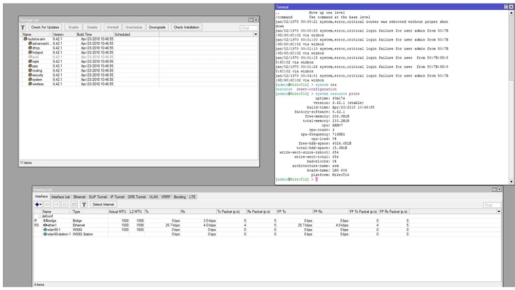The height and width of the screenshot is (290, 515).
Task: Switch to the VLAN tab
Action: click(153, 197)
